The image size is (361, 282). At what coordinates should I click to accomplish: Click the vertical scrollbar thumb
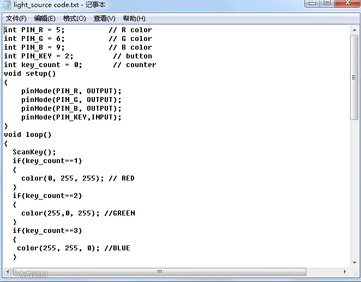pyautogui.click(x=354, y=77)
